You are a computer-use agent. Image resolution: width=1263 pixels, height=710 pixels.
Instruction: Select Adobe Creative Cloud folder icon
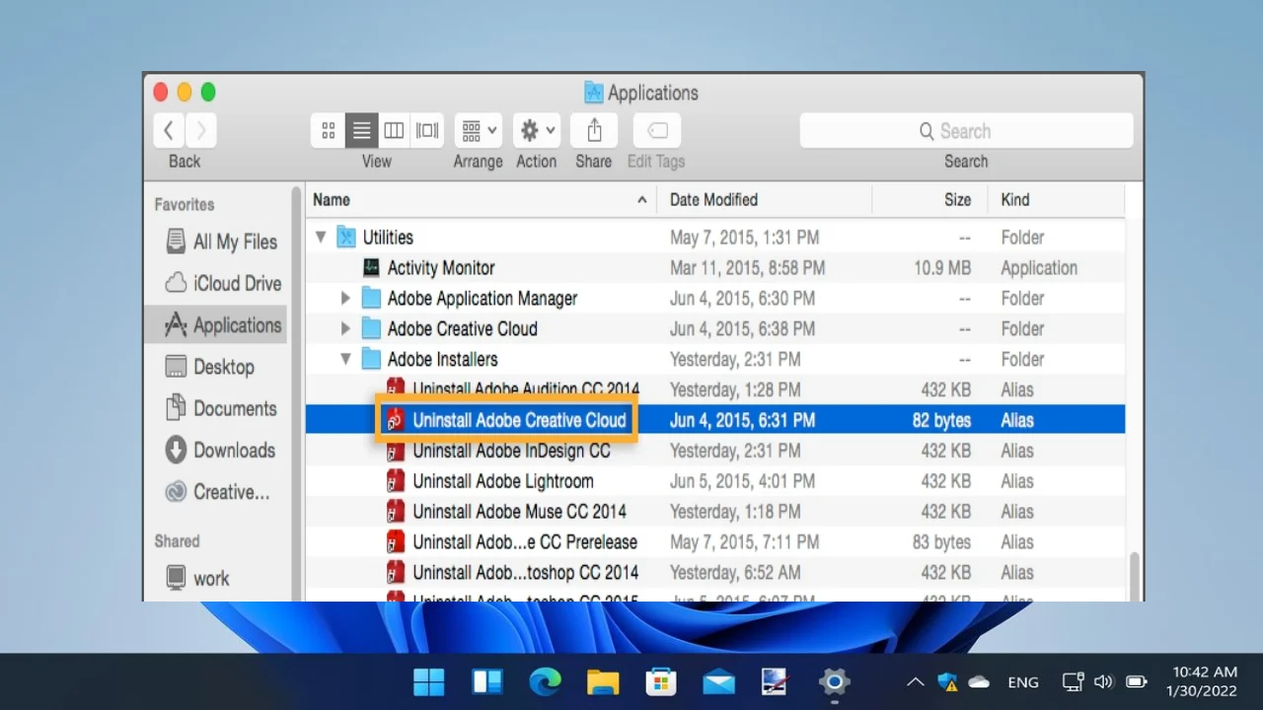coord(371,328)
